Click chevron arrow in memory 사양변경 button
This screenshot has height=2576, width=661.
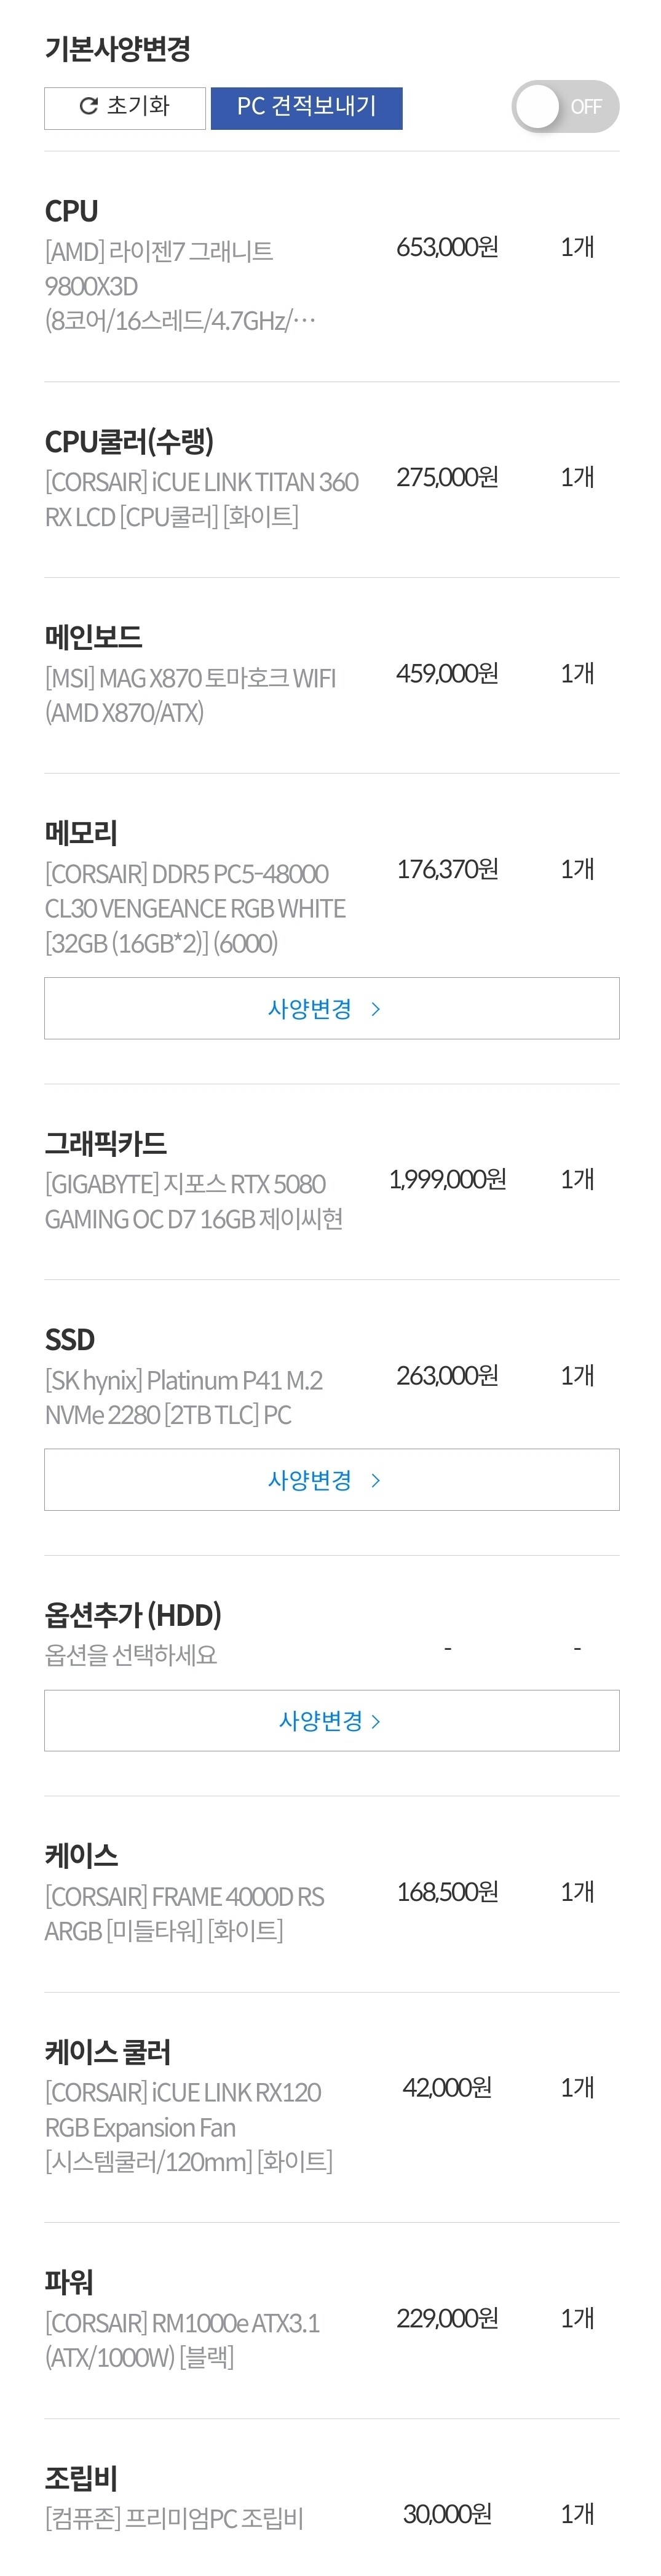[x=376, y=1009]
